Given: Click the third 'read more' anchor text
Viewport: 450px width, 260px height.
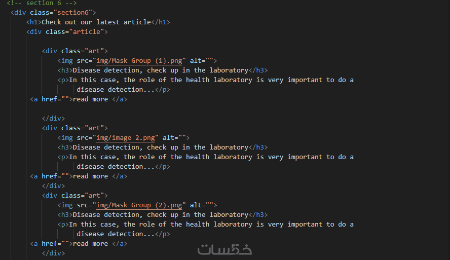Looking at the screenshot, I should click(x=90, y=244).
